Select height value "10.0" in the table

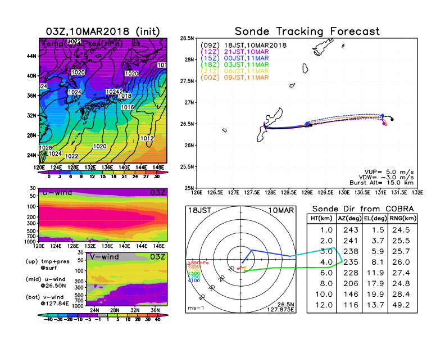[324, 295]
